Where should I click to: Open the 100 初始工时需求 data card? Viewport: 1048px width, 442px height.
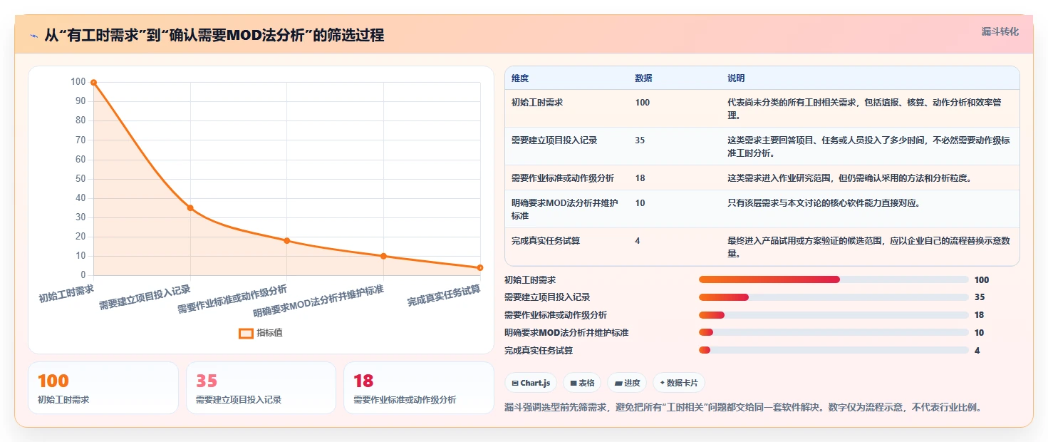coord(103,388)
